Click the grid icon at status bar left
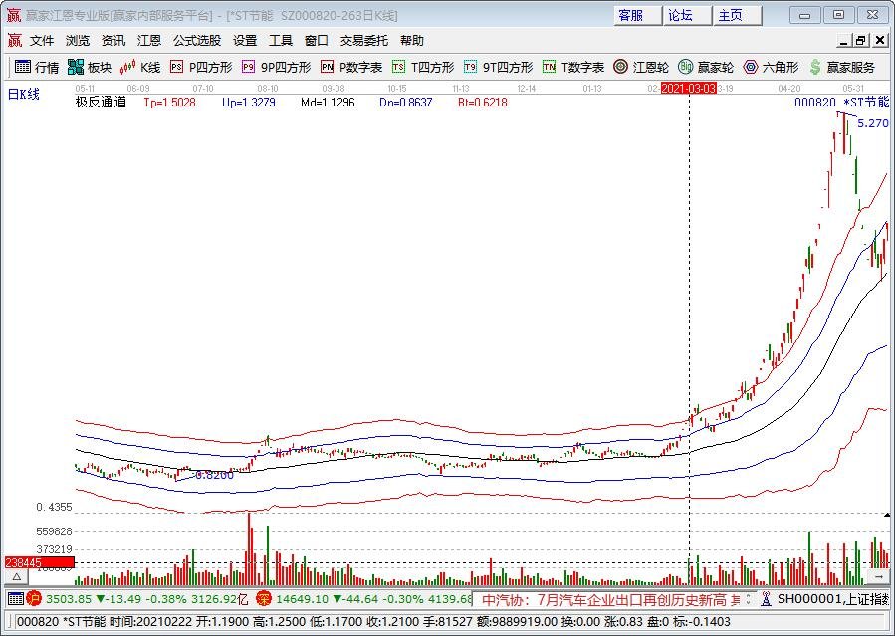Screen dimensions: 895x636 click(15, 599)
